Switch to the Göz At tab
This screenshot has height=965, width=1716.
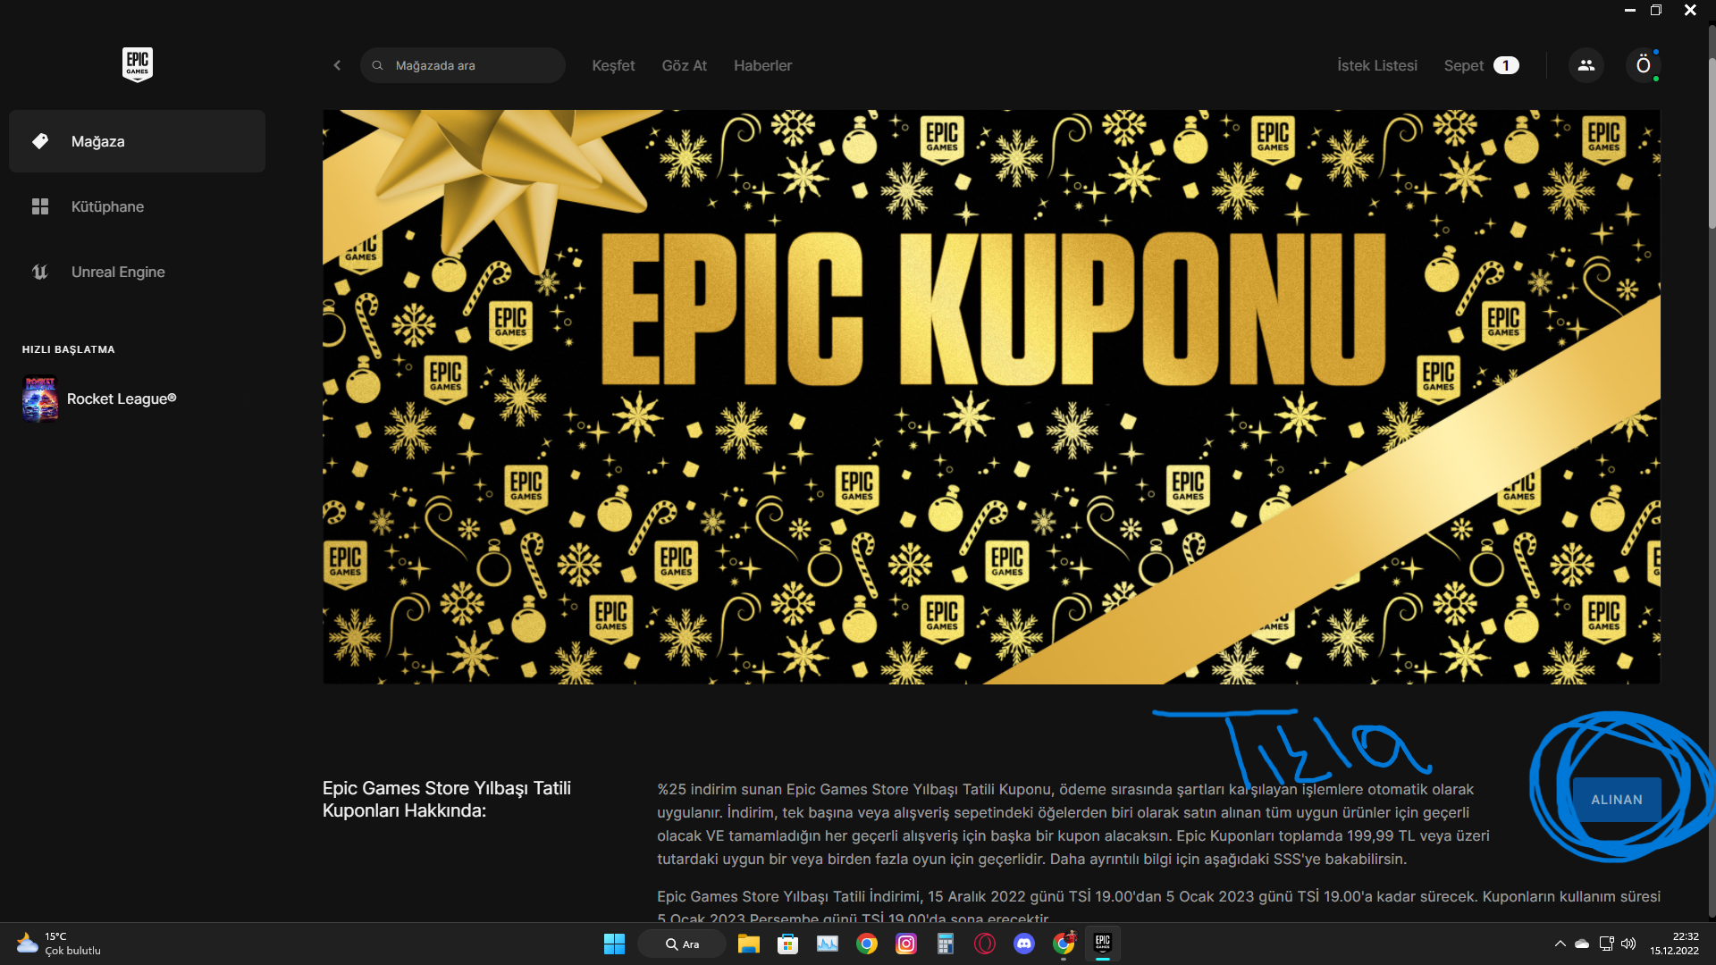pos(684,65)
